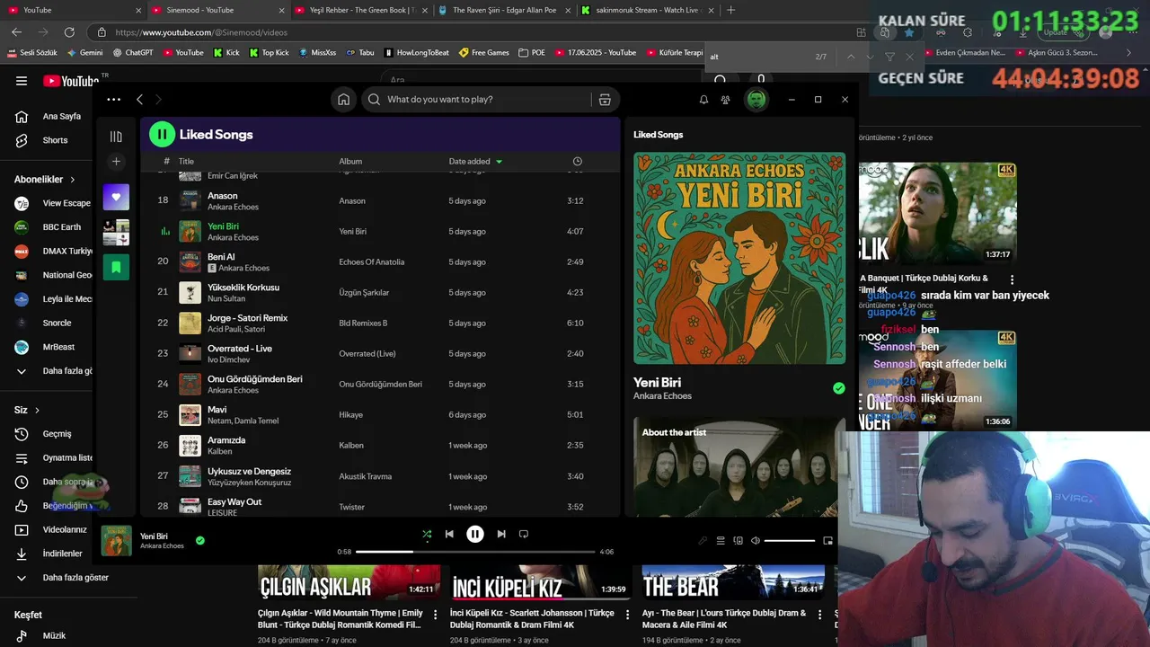Mute Spotify with the volume speaker icon
Viewport: 1150px width, 647px height.
(756, 541)
